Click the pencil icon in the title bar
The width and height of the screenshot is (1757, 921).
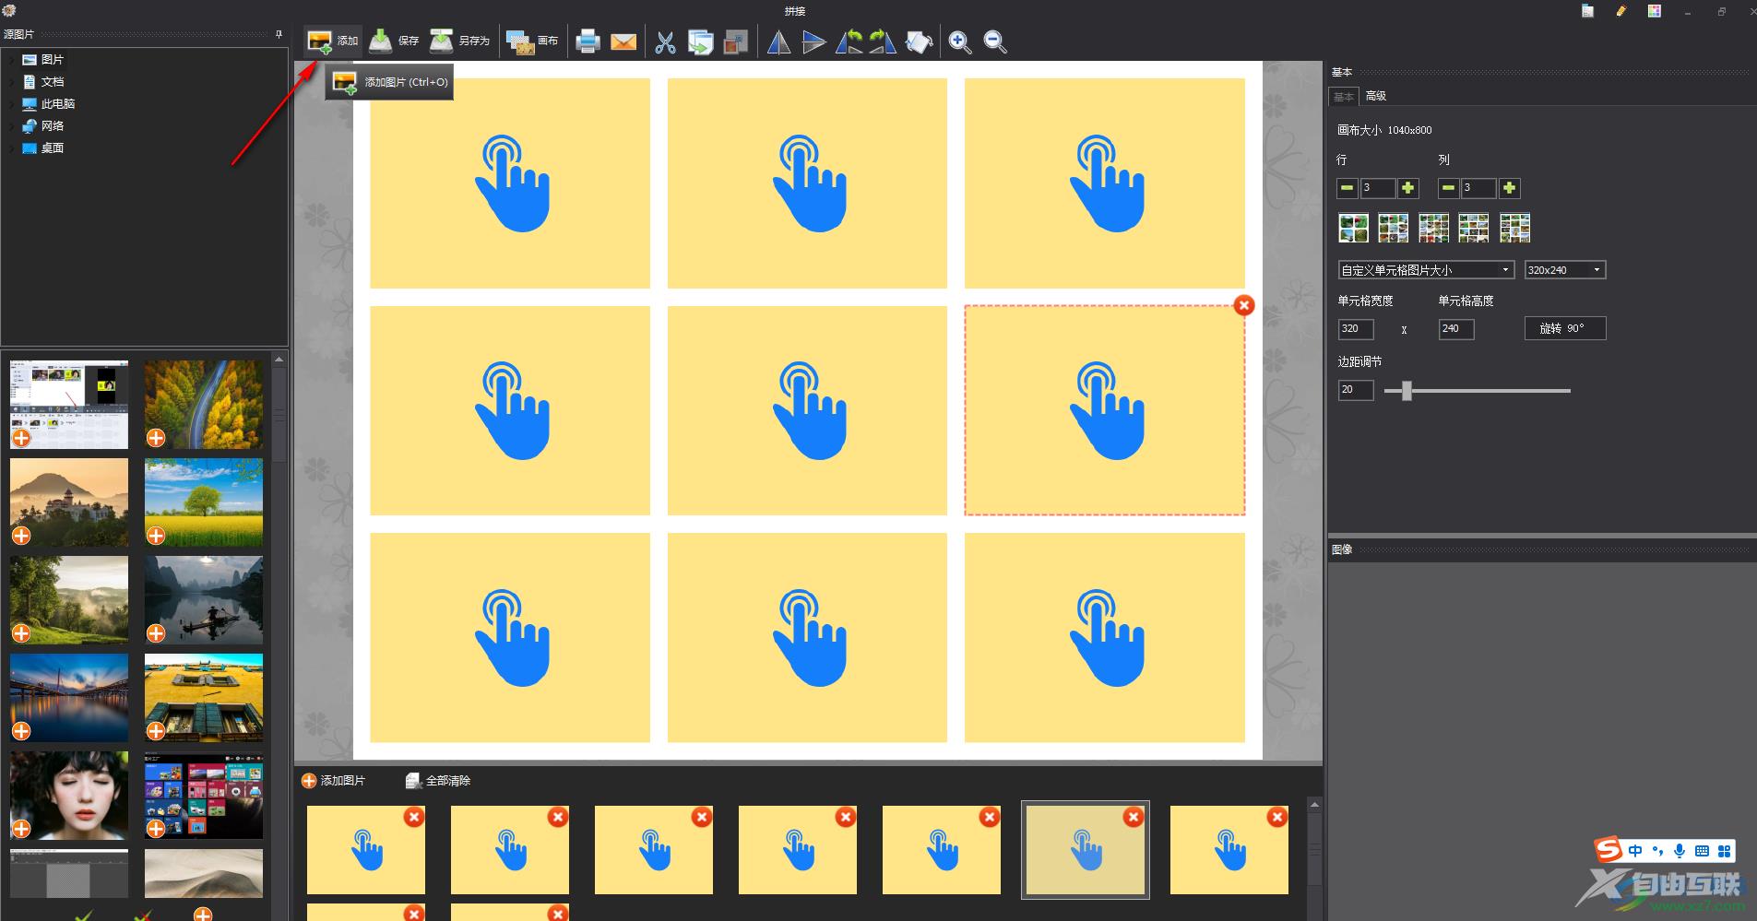1621,11
